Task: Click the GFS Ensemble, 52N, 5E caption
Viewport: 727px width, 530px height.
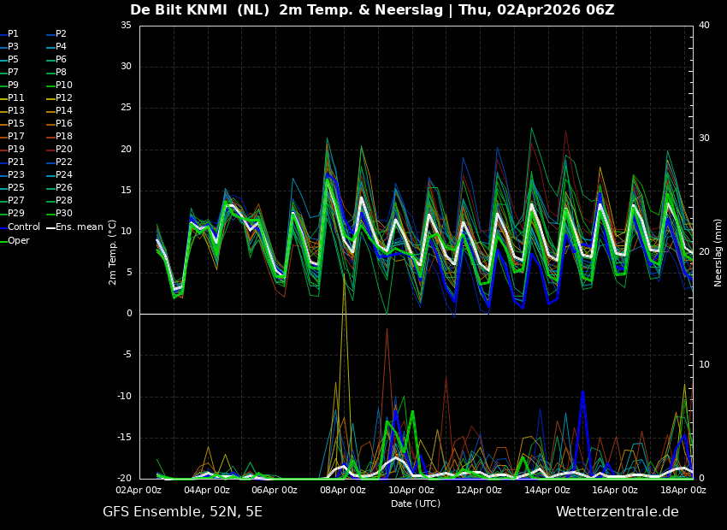Action: [182, 512]
